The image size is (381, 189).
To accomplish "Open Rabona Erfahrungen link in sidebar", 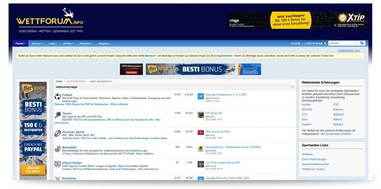I will [338, 109].
